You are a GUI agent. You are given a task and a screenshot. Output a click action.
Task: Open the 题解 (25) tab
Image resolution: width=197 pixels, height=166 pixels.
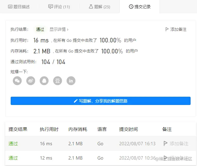[x=99, y=7]
